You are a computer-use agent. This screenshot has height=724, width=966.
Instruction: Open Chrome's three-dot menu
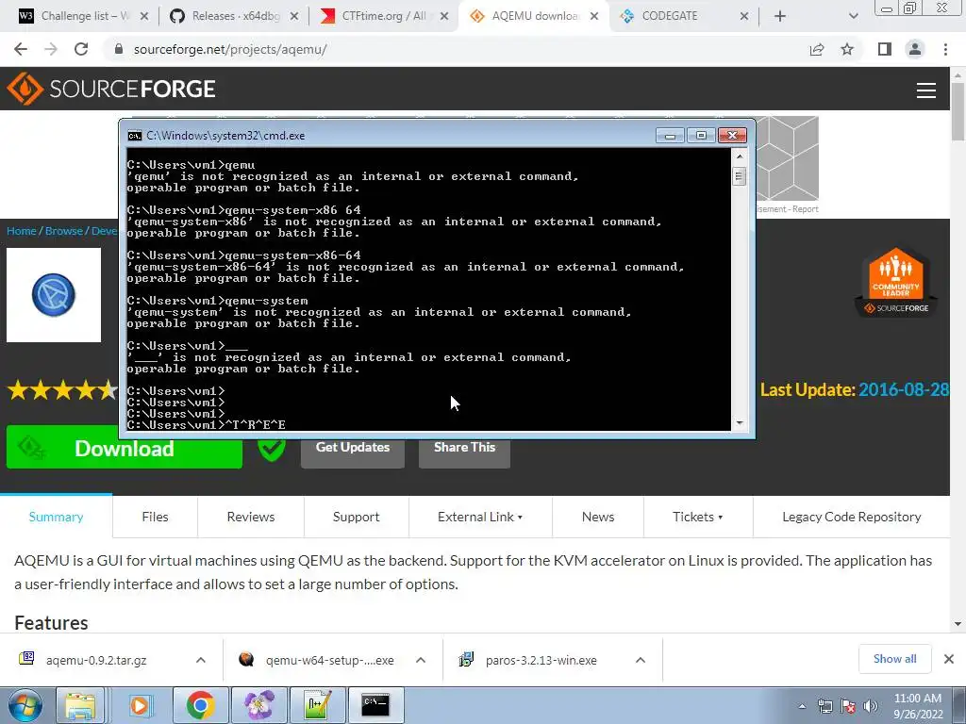pyautogui.click(x=945, y=49)
